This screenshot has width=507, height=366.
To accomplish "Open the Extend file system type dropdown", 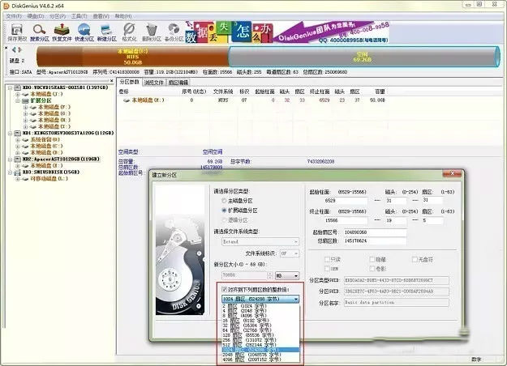I will pos(260,241).
